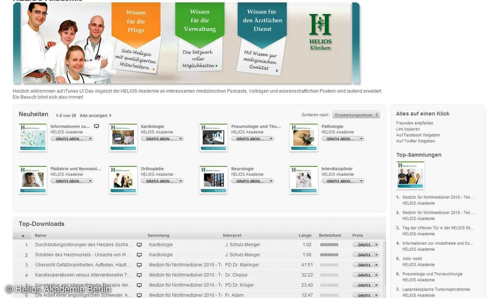
Task: Open the Erscheinungsdatum sort dropdown
Action: pyautogui.click(x=356, y=115)
